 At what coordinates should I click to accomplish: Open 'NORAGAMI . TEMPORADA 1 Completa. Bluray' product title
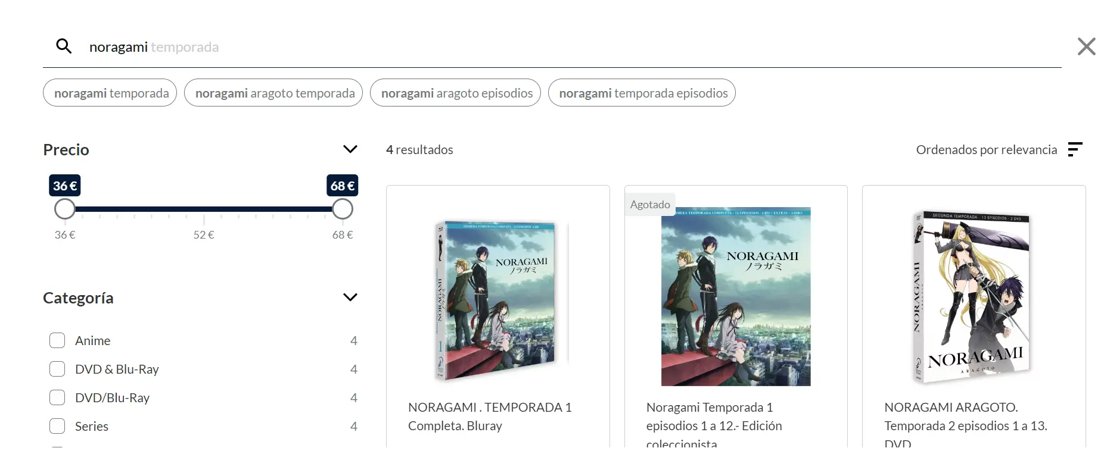click(x=490, y=416)
